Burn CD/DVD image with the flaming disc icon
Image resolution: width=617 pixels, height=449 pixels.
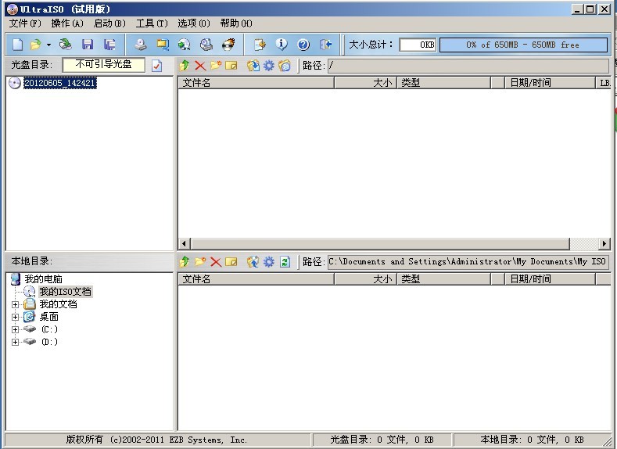tap(228, 45)
